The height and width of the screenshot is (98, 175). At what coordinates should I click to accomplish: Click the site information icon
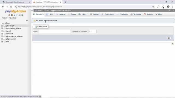16,7
